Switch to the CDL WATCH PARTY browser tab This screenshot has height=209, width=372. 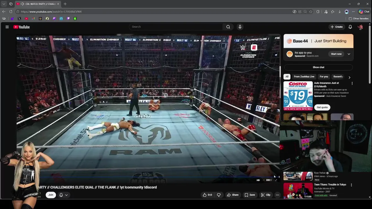coord(37,4)
